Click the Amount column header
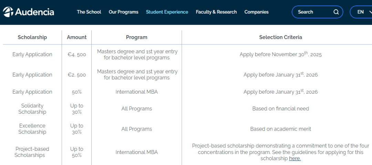 click(x=77, y=37)
